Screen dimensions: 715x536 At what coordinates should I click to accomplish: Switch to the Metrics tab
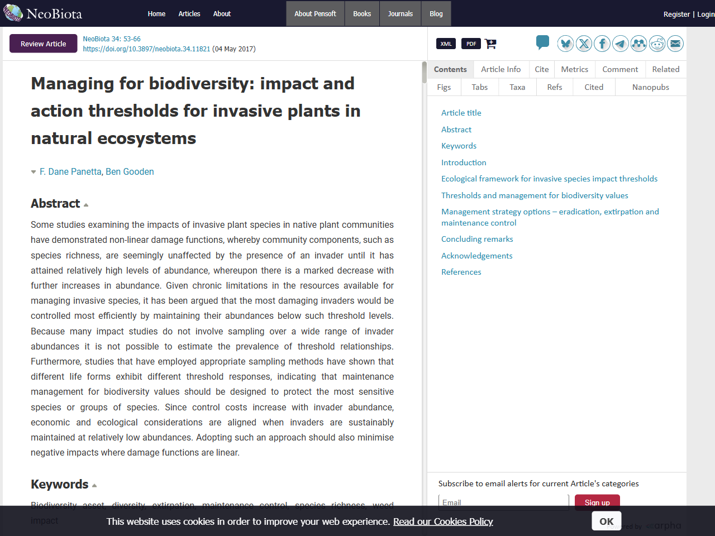(x=574, y=69)
